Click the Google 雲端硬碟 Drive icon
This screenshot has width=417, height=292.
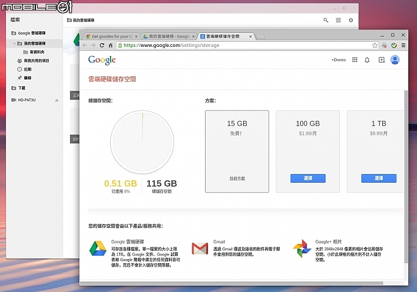[98, 248]
